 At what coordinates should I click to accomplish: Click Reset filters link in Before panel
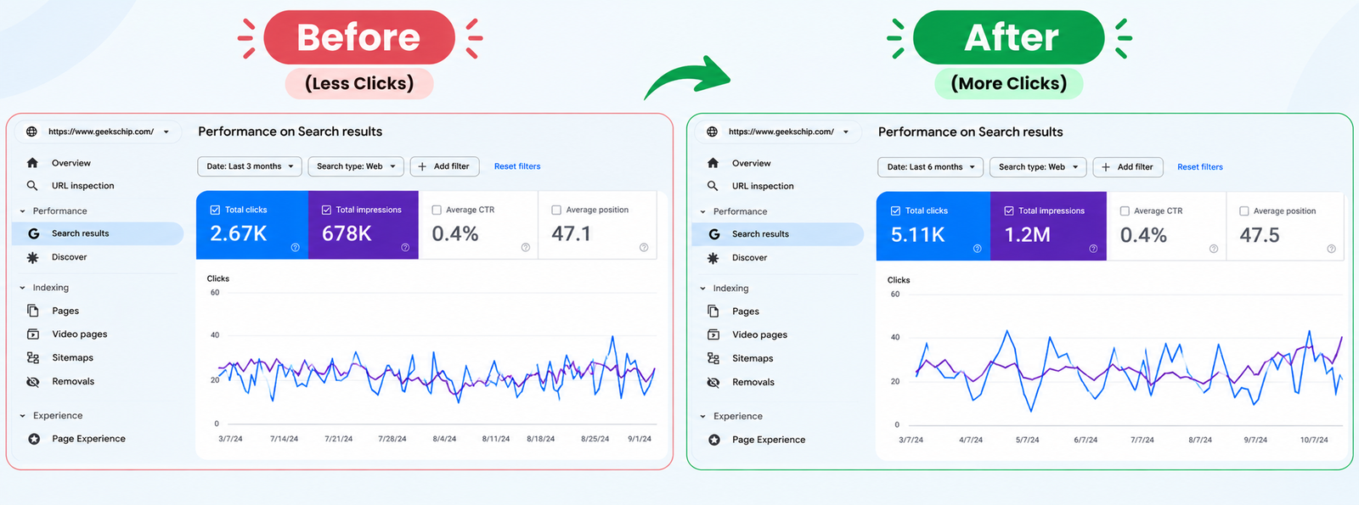pos(517,166)
